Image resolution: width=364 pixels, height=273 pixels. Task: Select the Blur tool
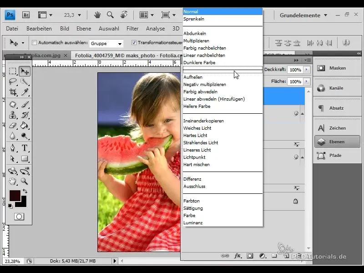(13, 136)
